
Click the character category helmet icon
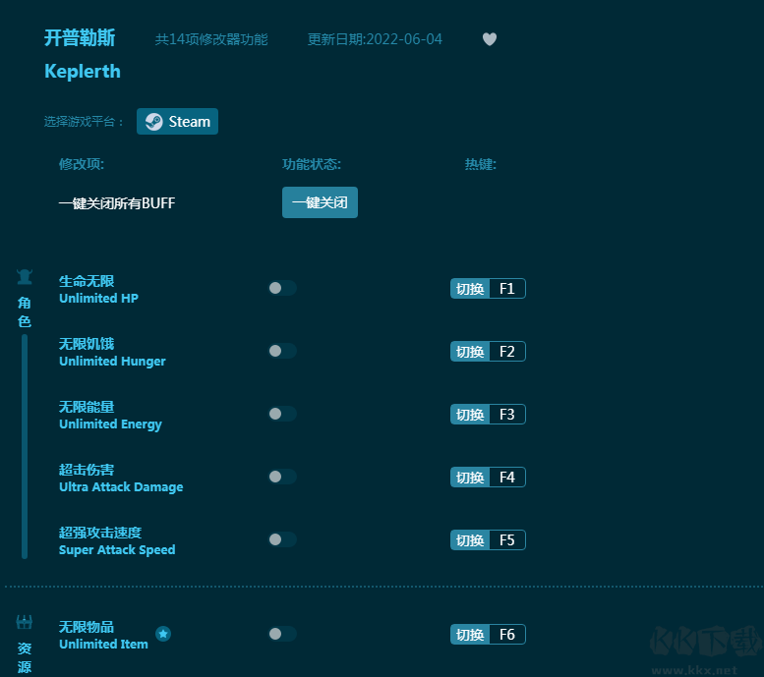[25, 277]
